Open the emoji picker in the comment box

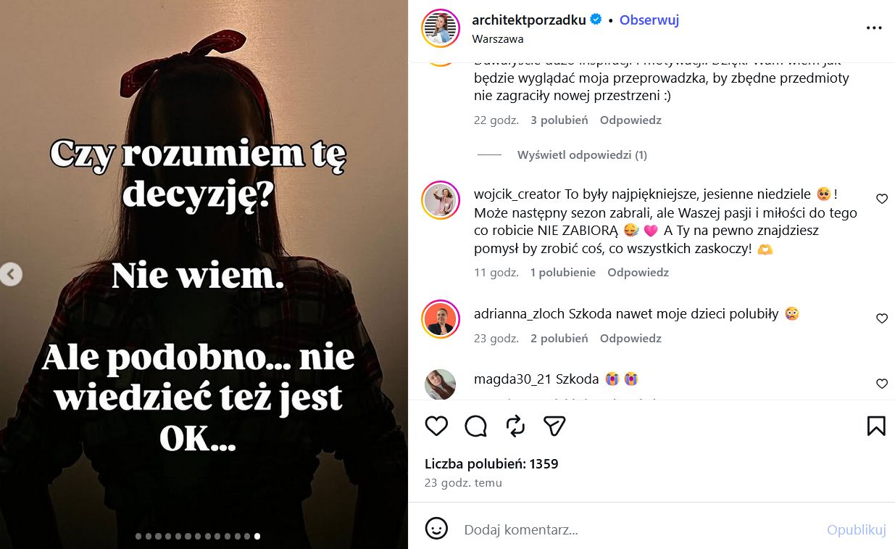[x=436, y=529]
